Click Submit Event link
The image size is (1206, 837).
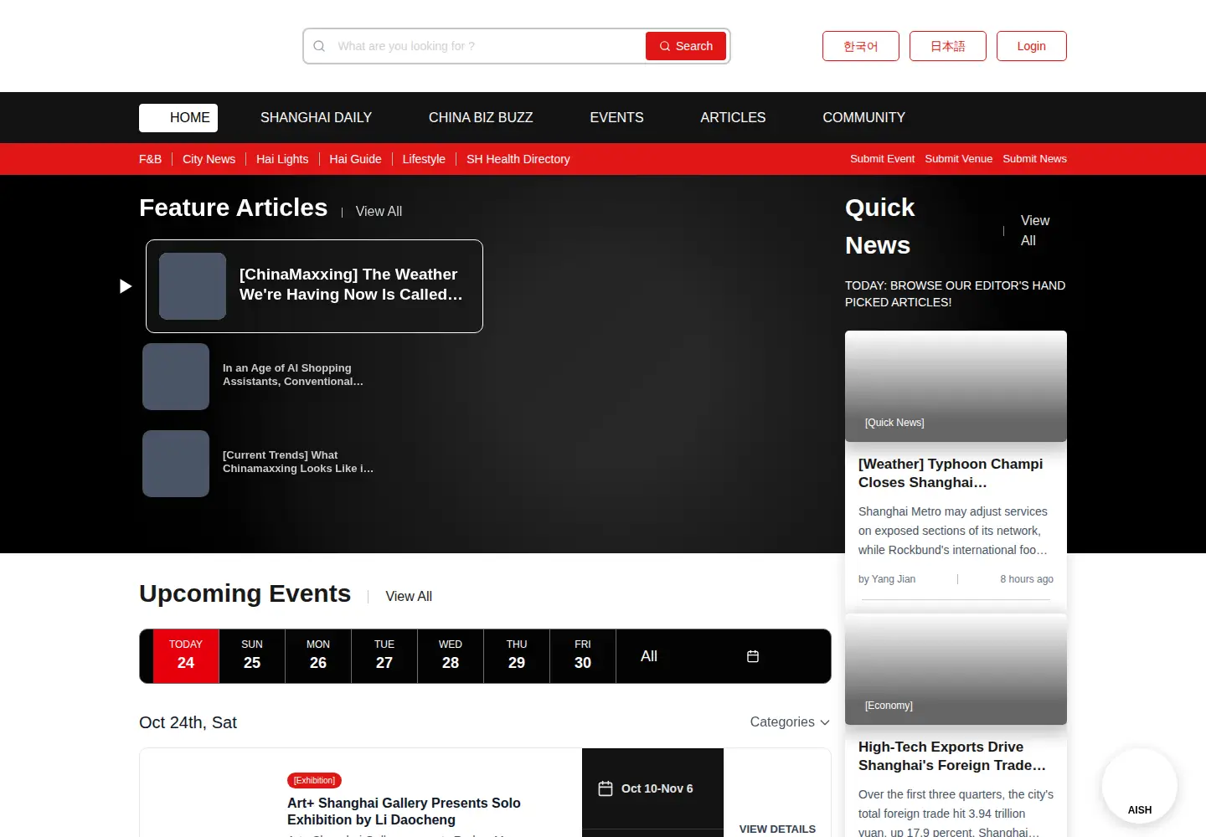(x=882, y=159)
